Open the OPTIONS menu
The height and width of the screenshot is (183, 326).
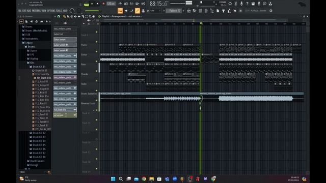tap(51, 11)
